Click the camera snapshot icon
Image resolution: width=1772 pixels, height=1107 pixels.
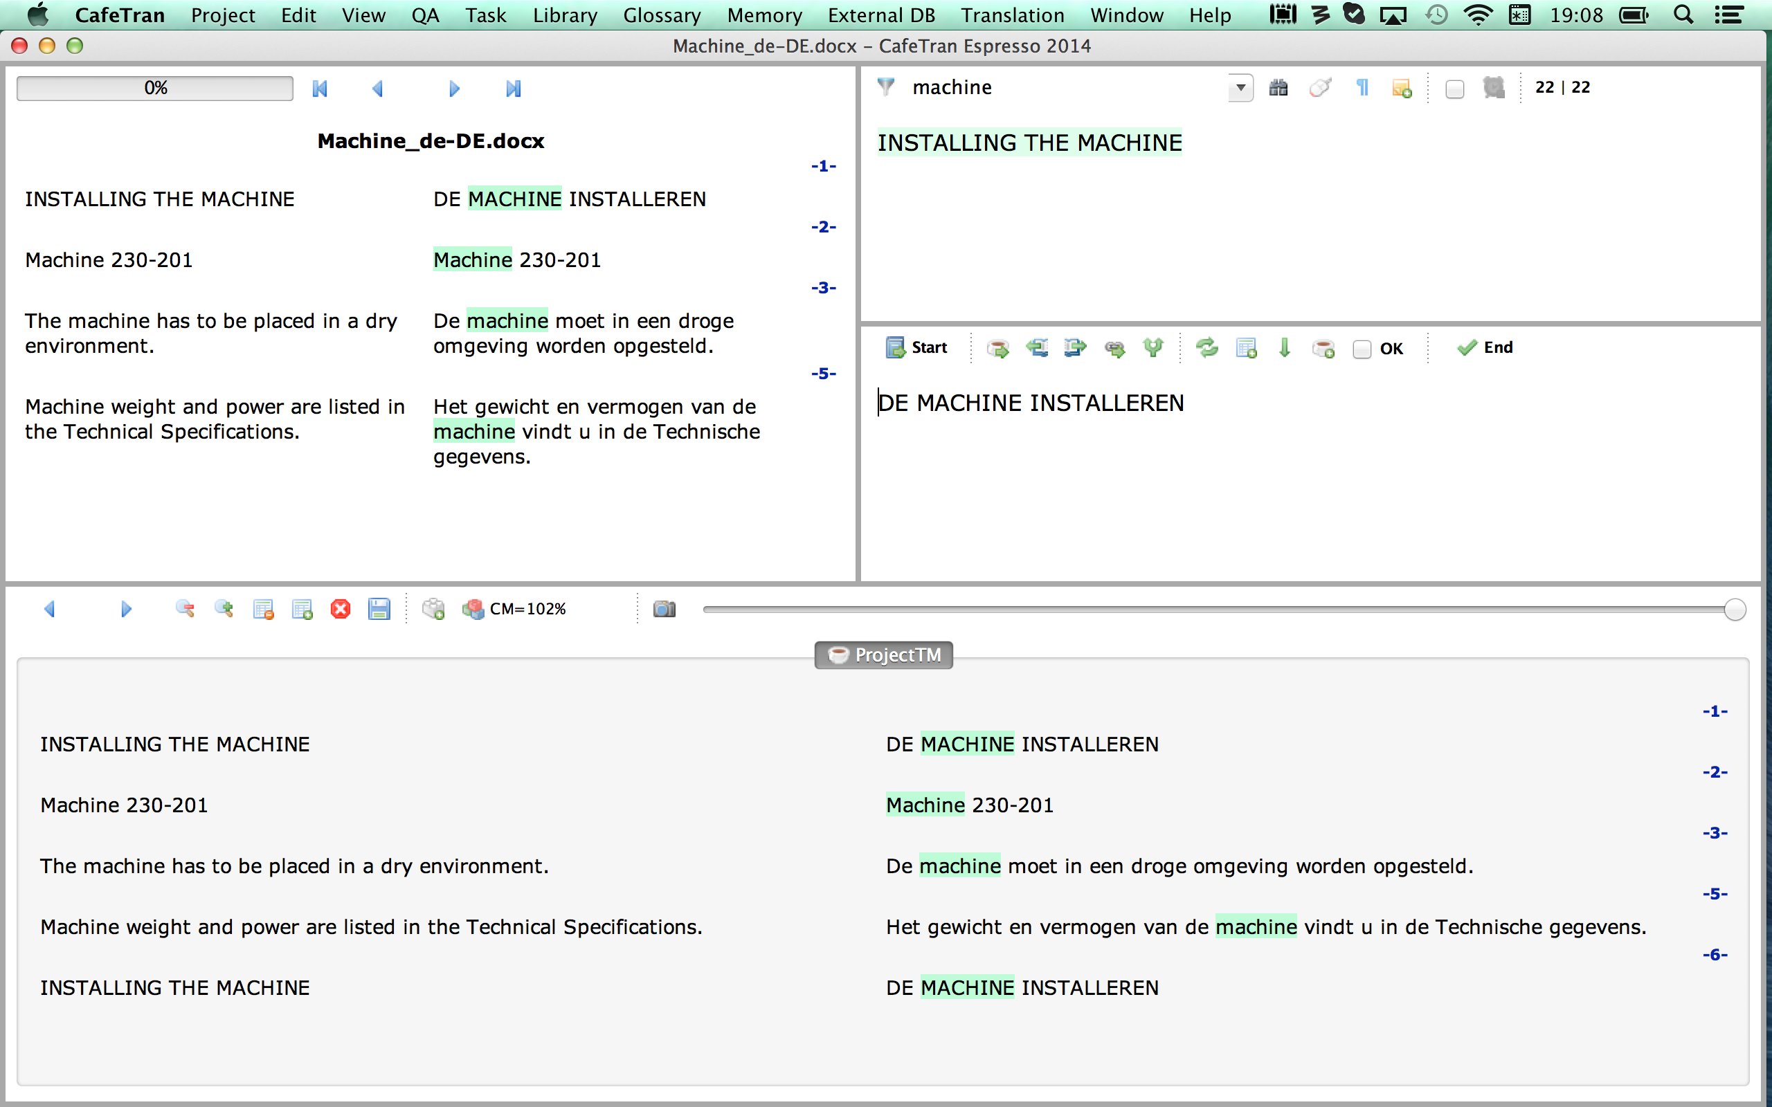click(x=664, y=609)
